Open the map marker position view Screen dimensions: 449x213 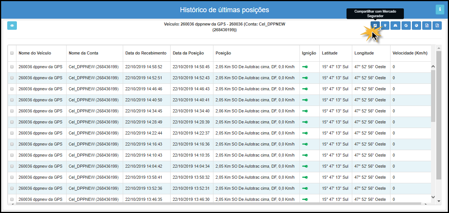[385, 26]
